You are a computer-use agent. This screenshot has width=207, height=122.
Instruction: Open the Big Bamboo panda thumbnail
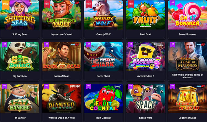(x=20, y=57)
